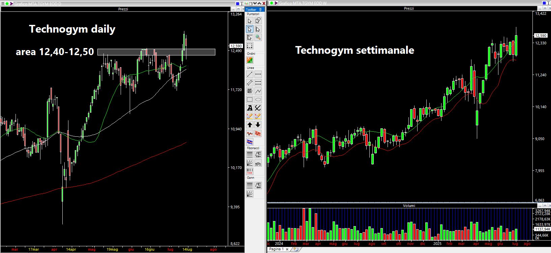
Task: Click the 12,590 price tag on daily chart
Action: (236, 46)
